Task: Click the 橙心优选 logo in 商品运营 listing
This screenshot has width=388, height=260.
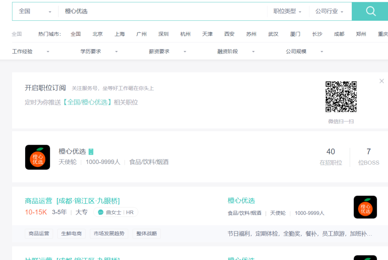Action: 365,207
